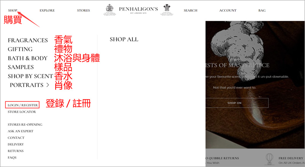Open the Explore menu
This screenshot has width=305, height=167.
47,10
